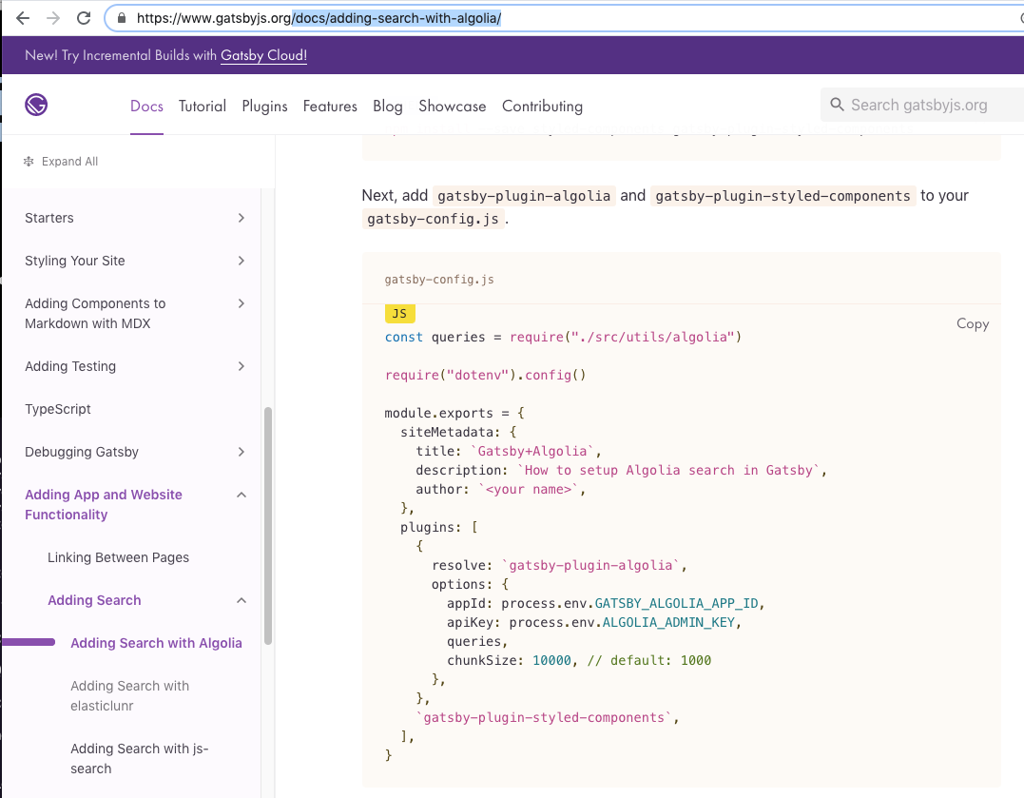Collapse the Adding Search section
Viewport: 1024px width, 798px height.
click(241, 600)
